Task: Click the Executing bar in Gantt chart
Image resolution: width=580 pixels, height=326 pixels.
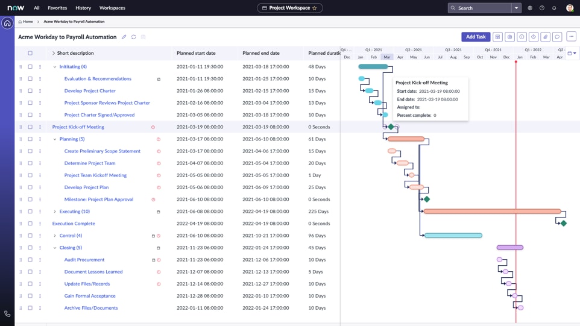Action: tap(493, 212)
